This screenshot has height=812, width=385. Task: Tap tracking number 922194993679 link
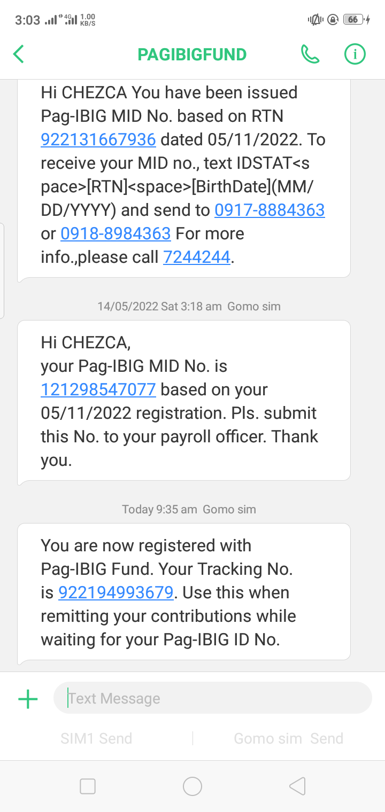(115, 593)
